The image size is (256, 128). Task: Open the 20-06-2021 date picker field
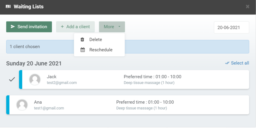[x=231, y=27]
